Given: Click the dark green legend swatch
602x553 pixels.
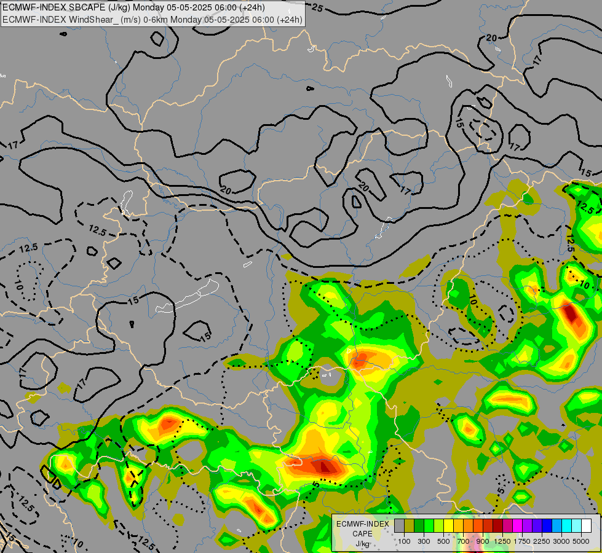Looking at the screenshot, I should [419, 526].
